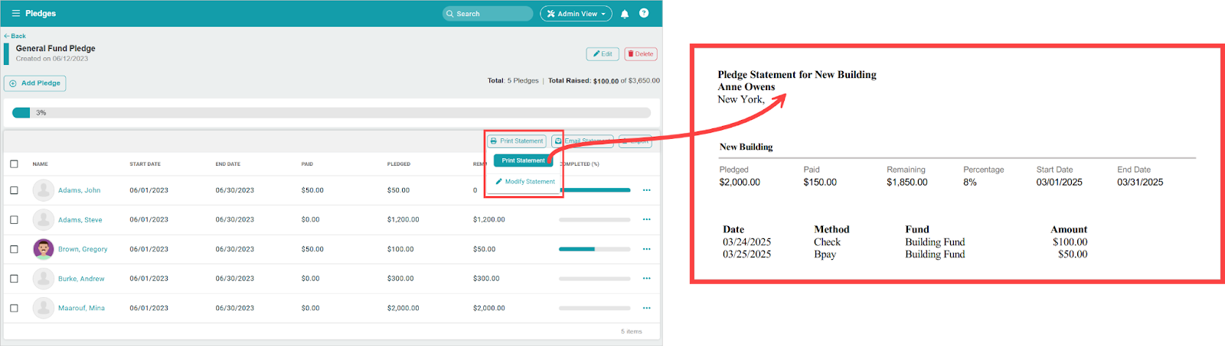Open the Print Statement dropdown button

tap(517, 141)
